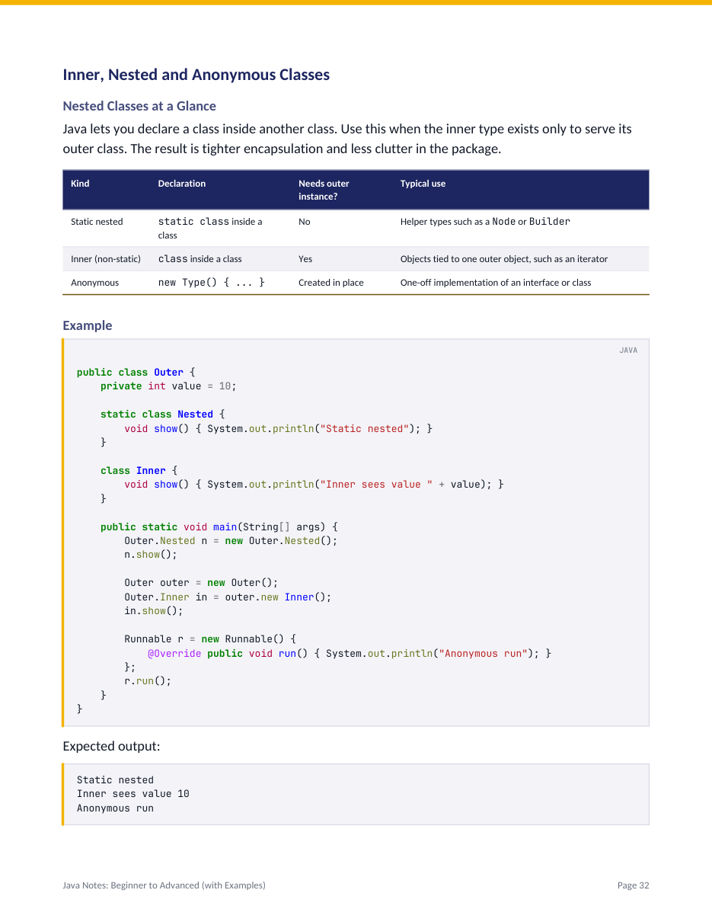Click the 'Typical use' column header
This screenshot has width=712, height=922.
pyautogui.click(x=423, y=184)
